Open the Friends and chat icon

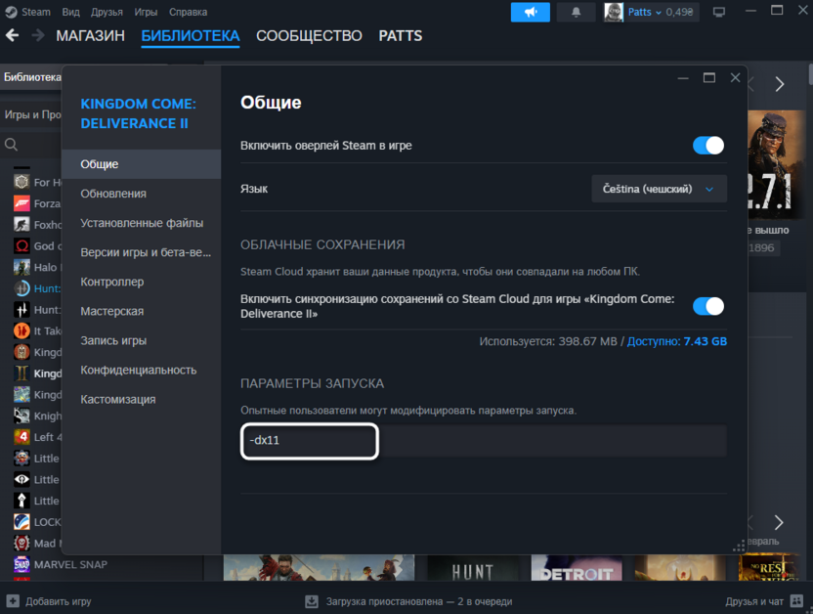pos(796,601)
